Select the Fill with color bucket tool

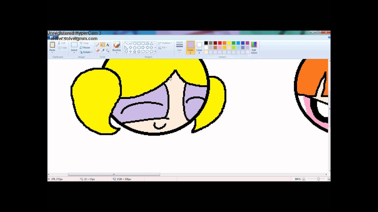pos(102,45)
